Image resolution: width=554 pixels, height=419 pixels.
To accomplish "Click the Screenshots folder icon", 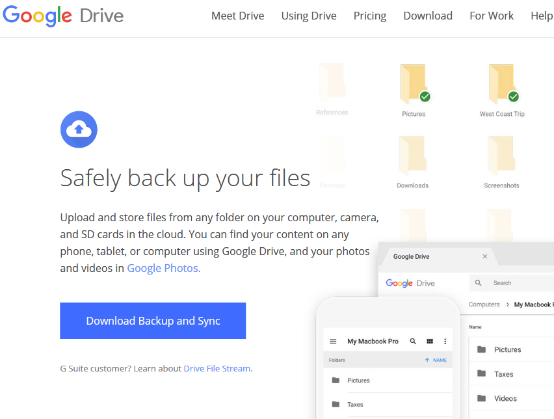I will pos(501,155).
